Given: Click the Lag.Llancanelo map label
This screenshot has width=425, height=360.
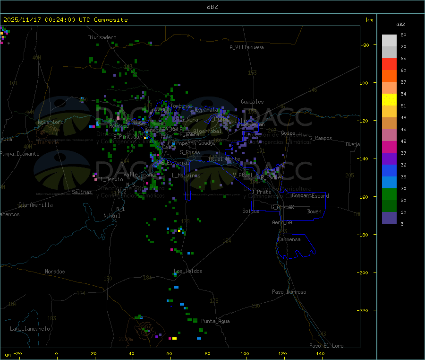Looking at the screenshot, I should pos(30,329).
